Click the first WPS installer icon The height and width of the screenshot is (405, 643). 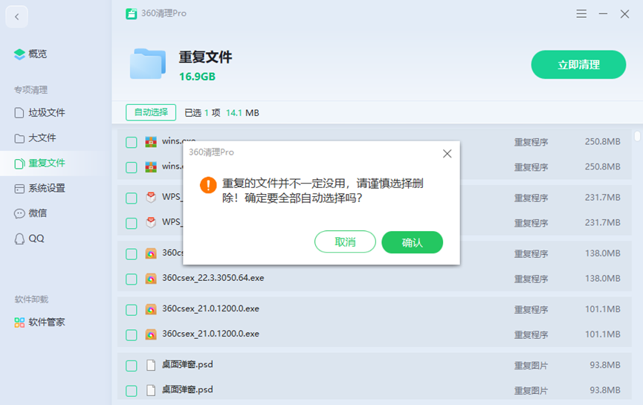coord(151,198)
